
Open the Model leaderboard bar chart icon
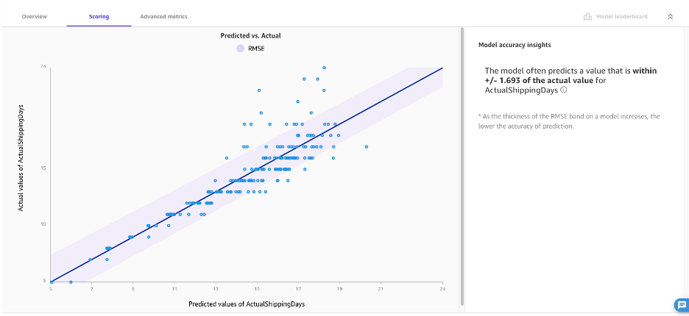point(587,16)
